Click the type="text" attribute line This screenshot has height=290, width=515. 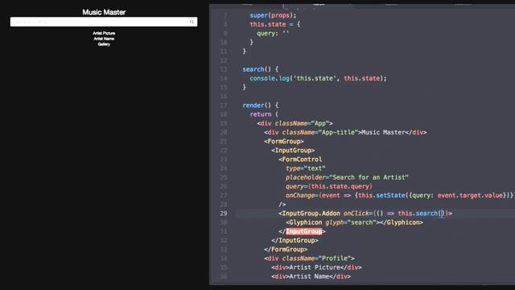pos(306,168)
